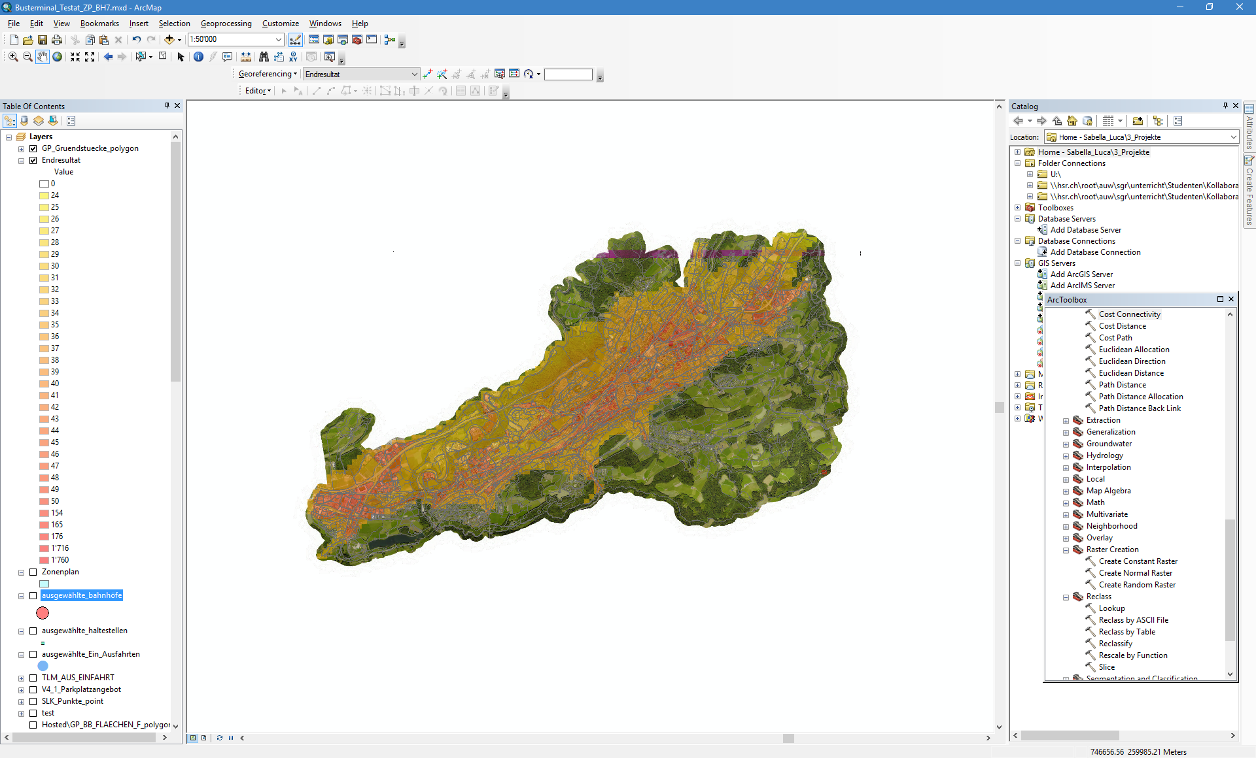Open the Python window icon

tap(372, 40)
